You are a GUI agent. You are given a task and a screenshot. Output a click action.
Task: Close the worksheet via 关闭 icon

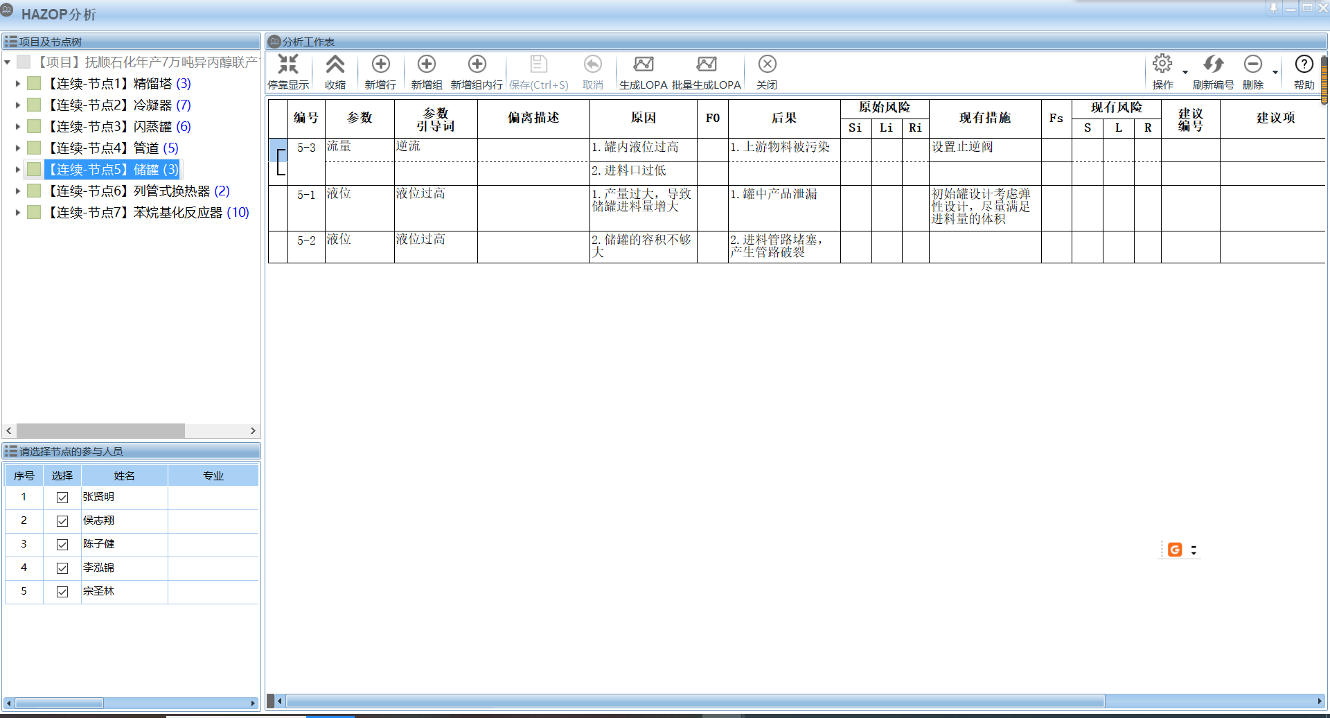point(767,64)
